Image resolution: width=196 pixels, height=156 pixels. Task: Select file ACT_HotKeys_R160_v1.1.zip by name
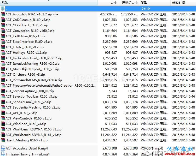click(x=26, y=53)
